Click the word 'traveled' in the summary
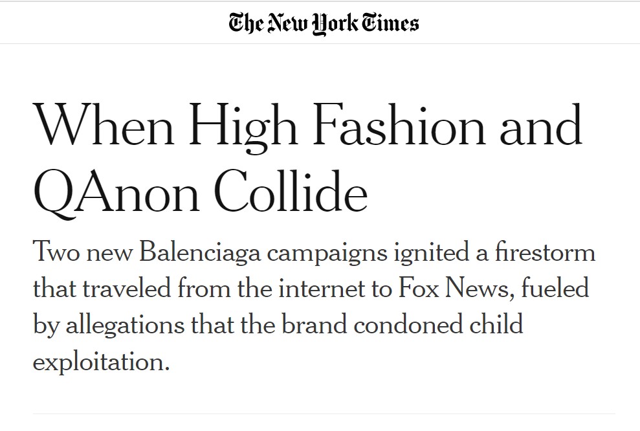This screenshot has width=640, height=431. coord(127,288)
